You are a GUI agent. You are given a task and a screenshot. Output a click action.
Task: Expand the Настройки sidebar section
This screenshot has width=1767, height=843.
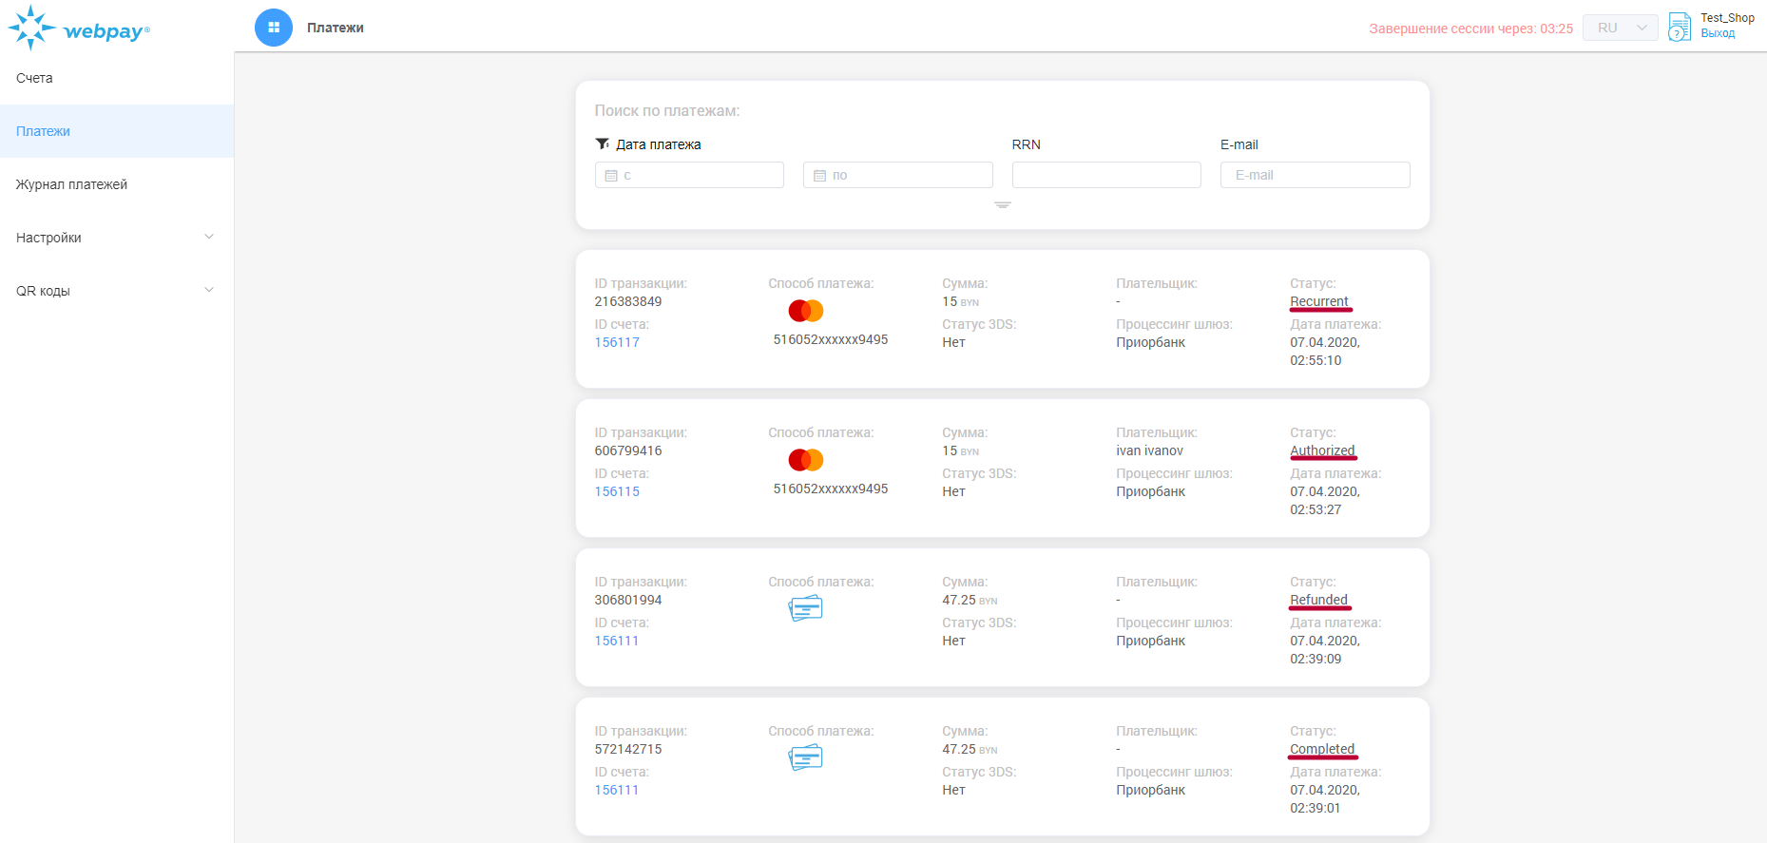116,238
